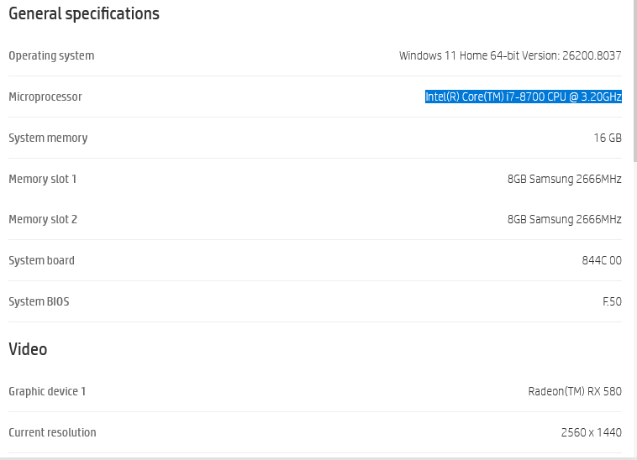Click the System BIOS label
This screenshot has width=637, height=460.
tap(39, 302)
